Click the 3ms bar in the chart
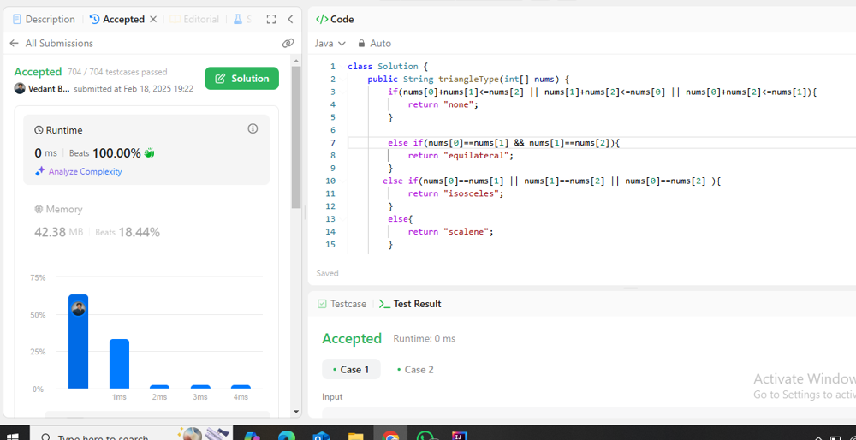The height and width of the screenshot is (440, 856). (x=200, y=387)
